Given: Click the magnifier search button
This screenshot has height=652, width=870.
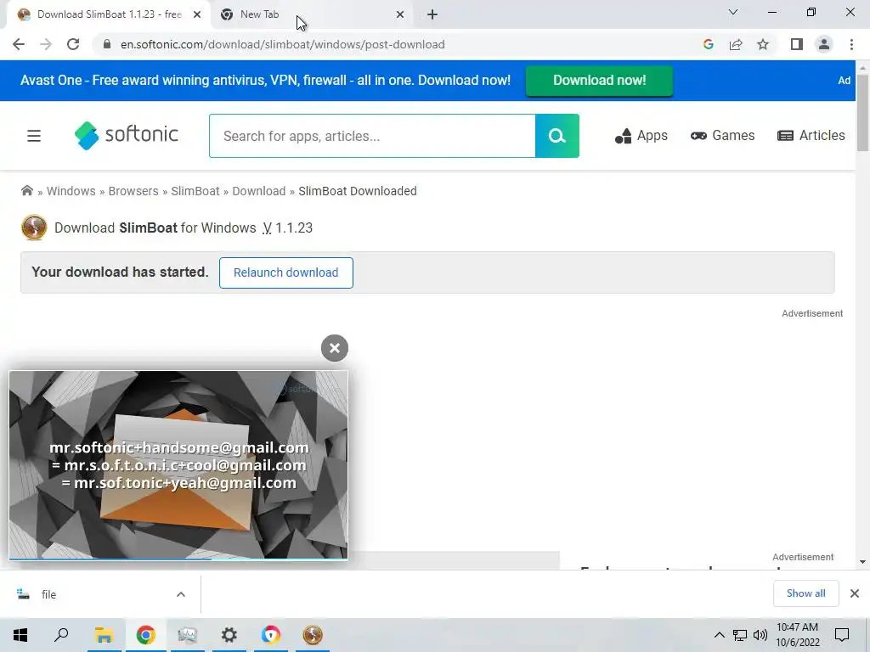Looking at the screenshot, I should 557,136.
